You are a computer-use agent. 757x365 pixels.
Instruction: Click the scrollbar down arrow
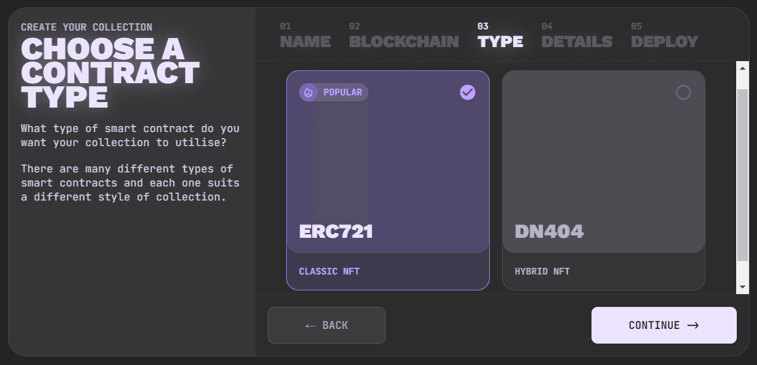pyautogui.click(x=741, y=287)
